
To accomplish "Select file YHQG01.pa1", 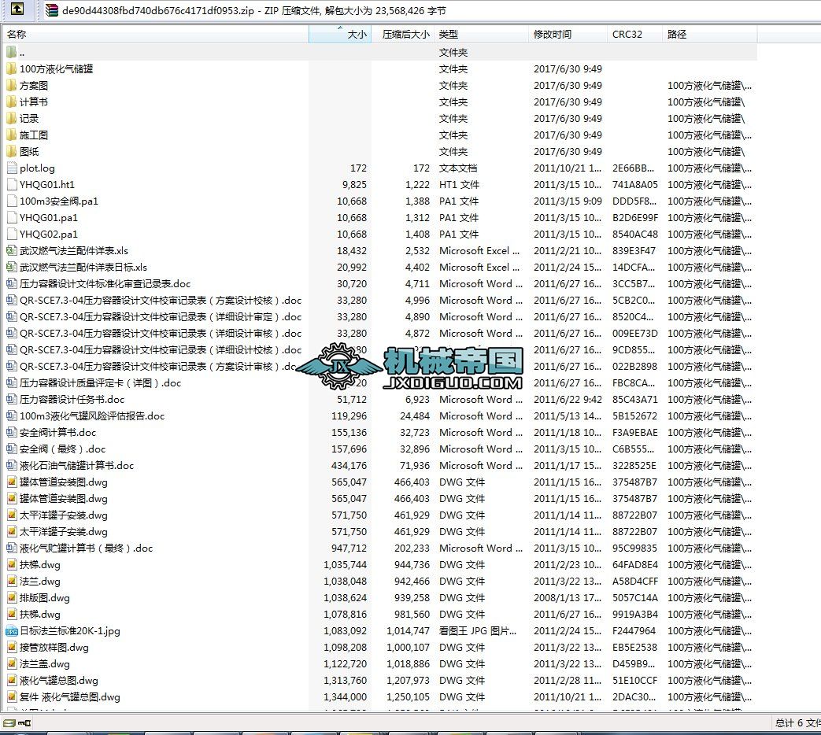I will click(x=48, y=218).
